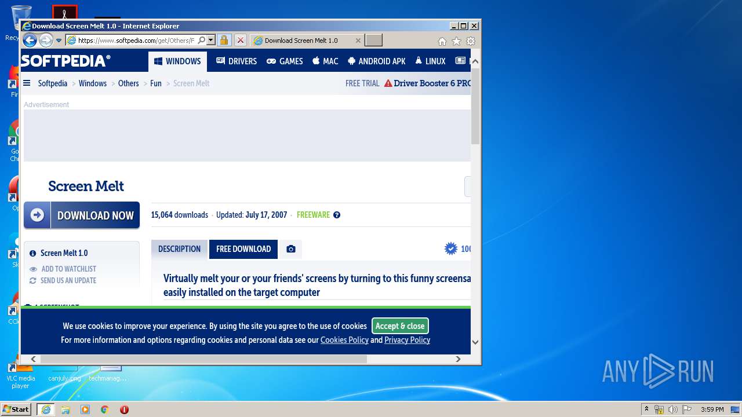Close the Download Screen Melt tab
Screen dimensions: 742x417
click(x=358, y=41)
